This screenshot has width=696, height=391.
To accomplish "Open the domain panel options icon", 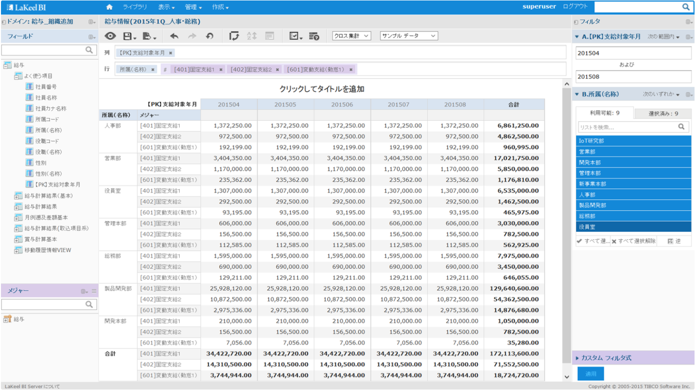I will coord(92,21).
